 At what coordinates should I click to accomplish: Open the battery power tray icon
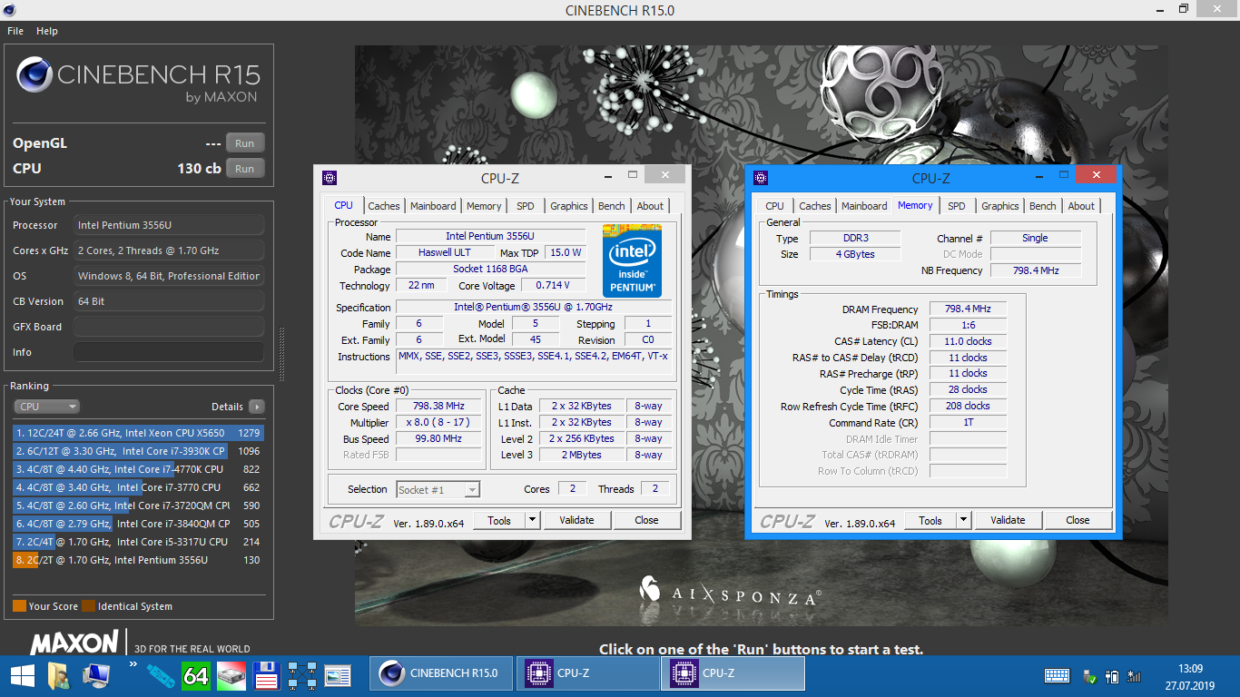[1112, 676]
